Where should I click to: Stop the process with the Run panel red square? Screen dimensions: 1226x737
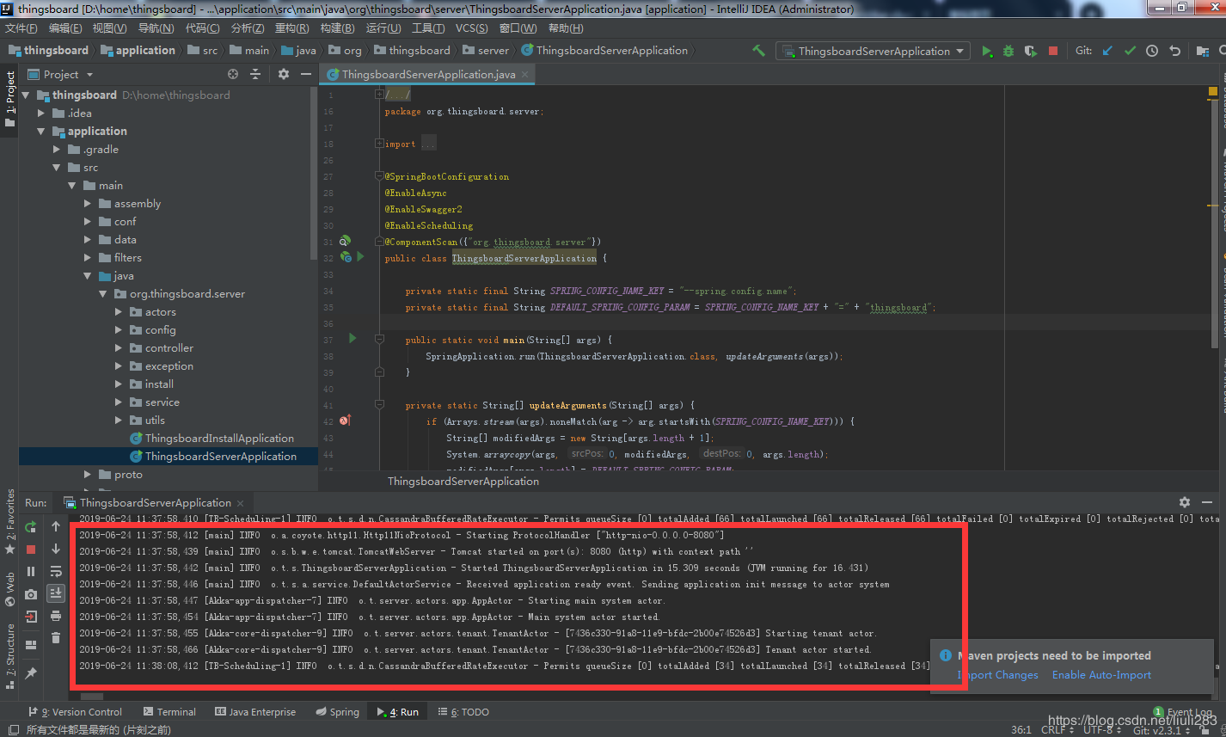click(31, 549)
